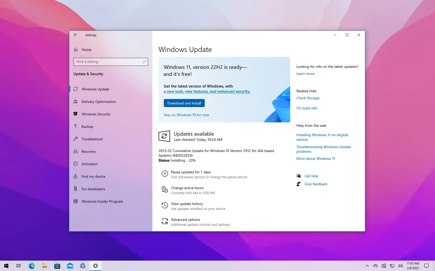Click the Backup upload arrow icon

tap(76, 127)
